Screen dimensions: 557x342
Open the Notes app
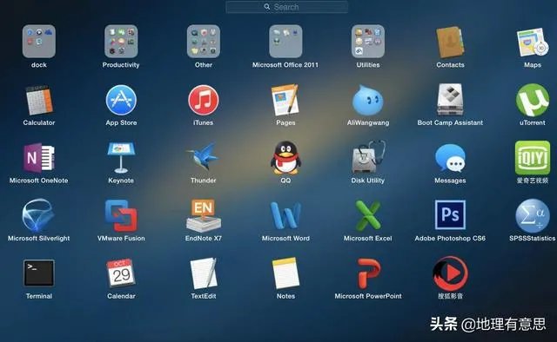[x=285, y=273]
